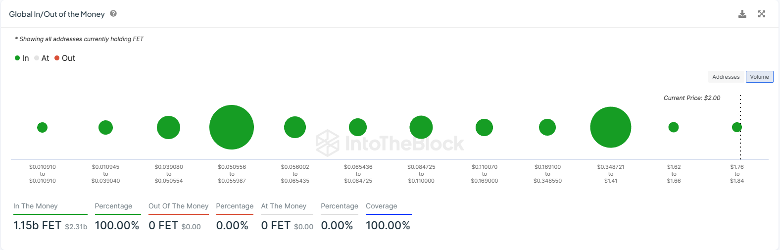This screenshot has height=250, width=780.
Task: Click the download chart icon
Action: pyautogui.click(x=742, y=14)
